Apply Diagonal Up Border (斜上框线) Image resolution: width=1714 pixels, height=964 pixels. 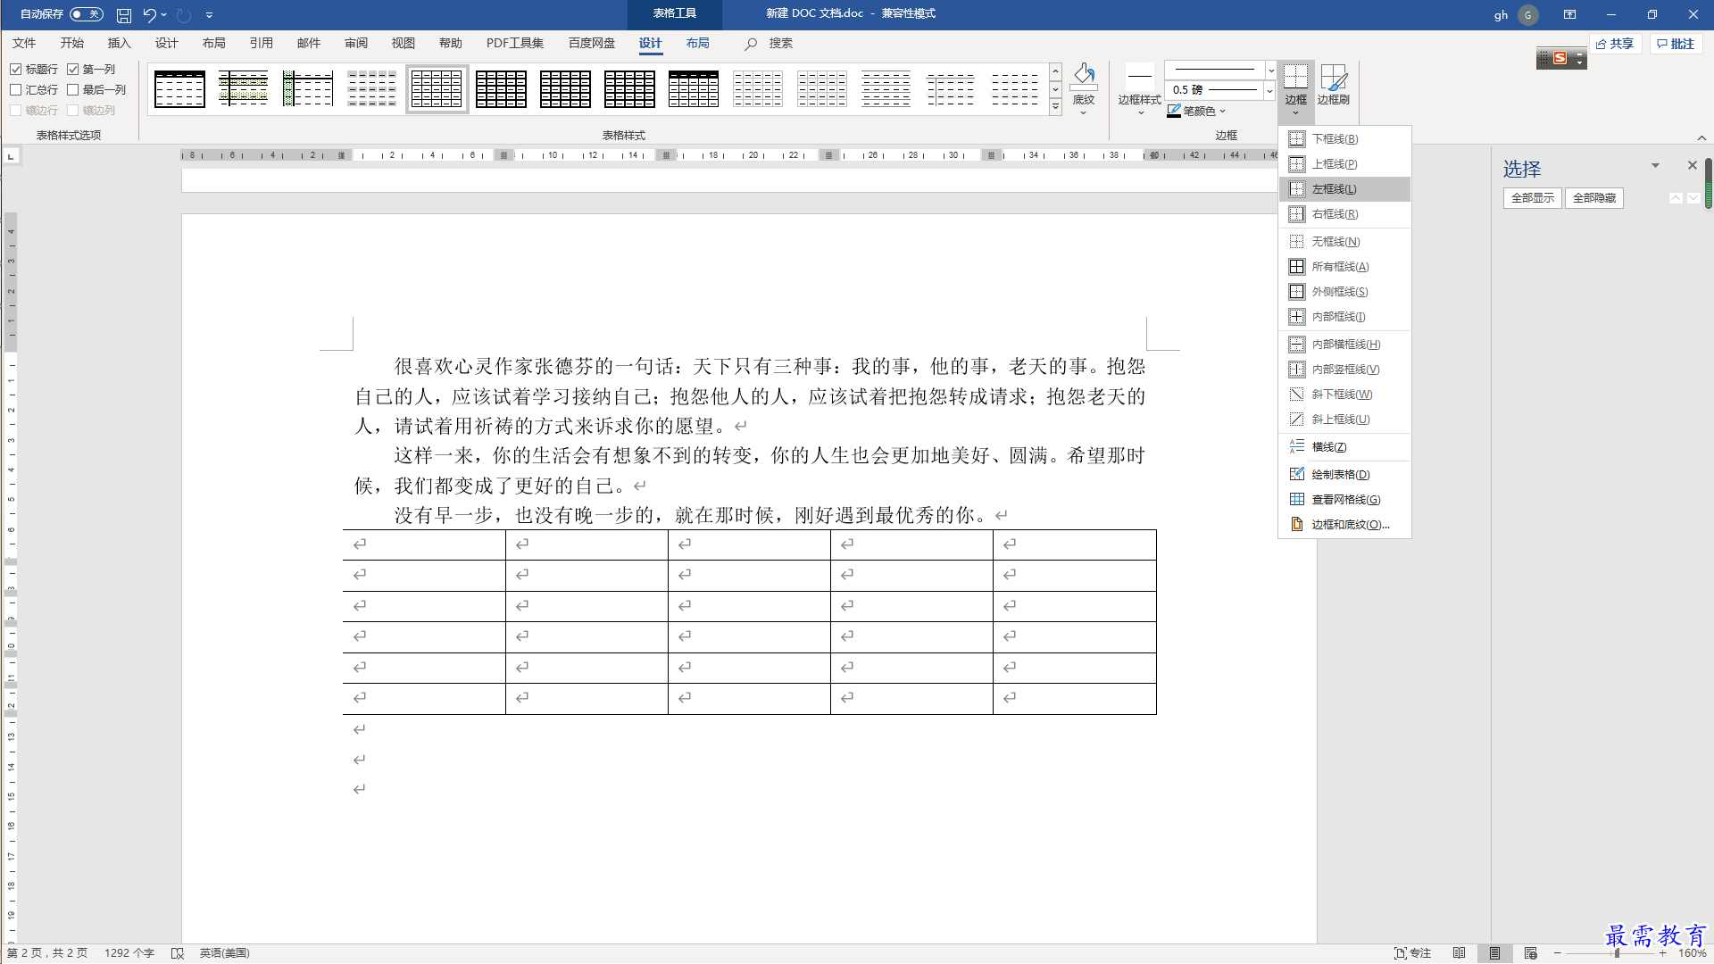tap(1344, 420)
